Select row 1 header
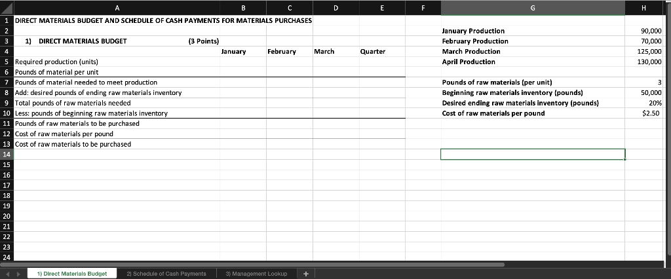 7,20
